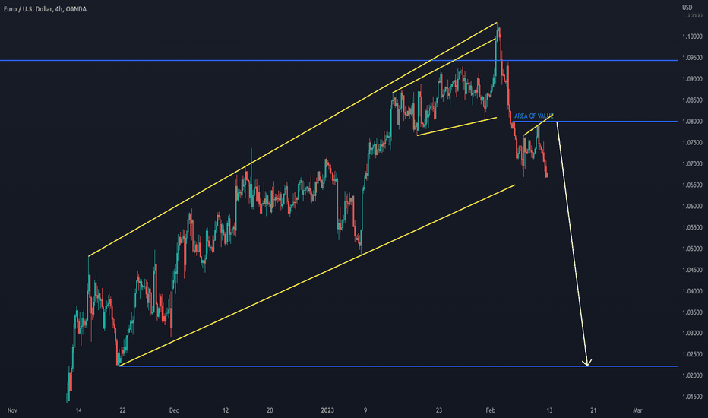This screenshot has height=418, width=708.
Task: Select the USD currency label above price axis
Action: click(x=687, y=8)
